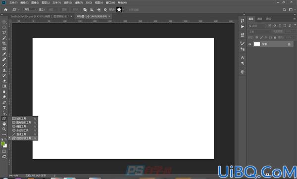Select the Healing Brush tool
Screen dimensions: 297x179
[x=4, y=59]
